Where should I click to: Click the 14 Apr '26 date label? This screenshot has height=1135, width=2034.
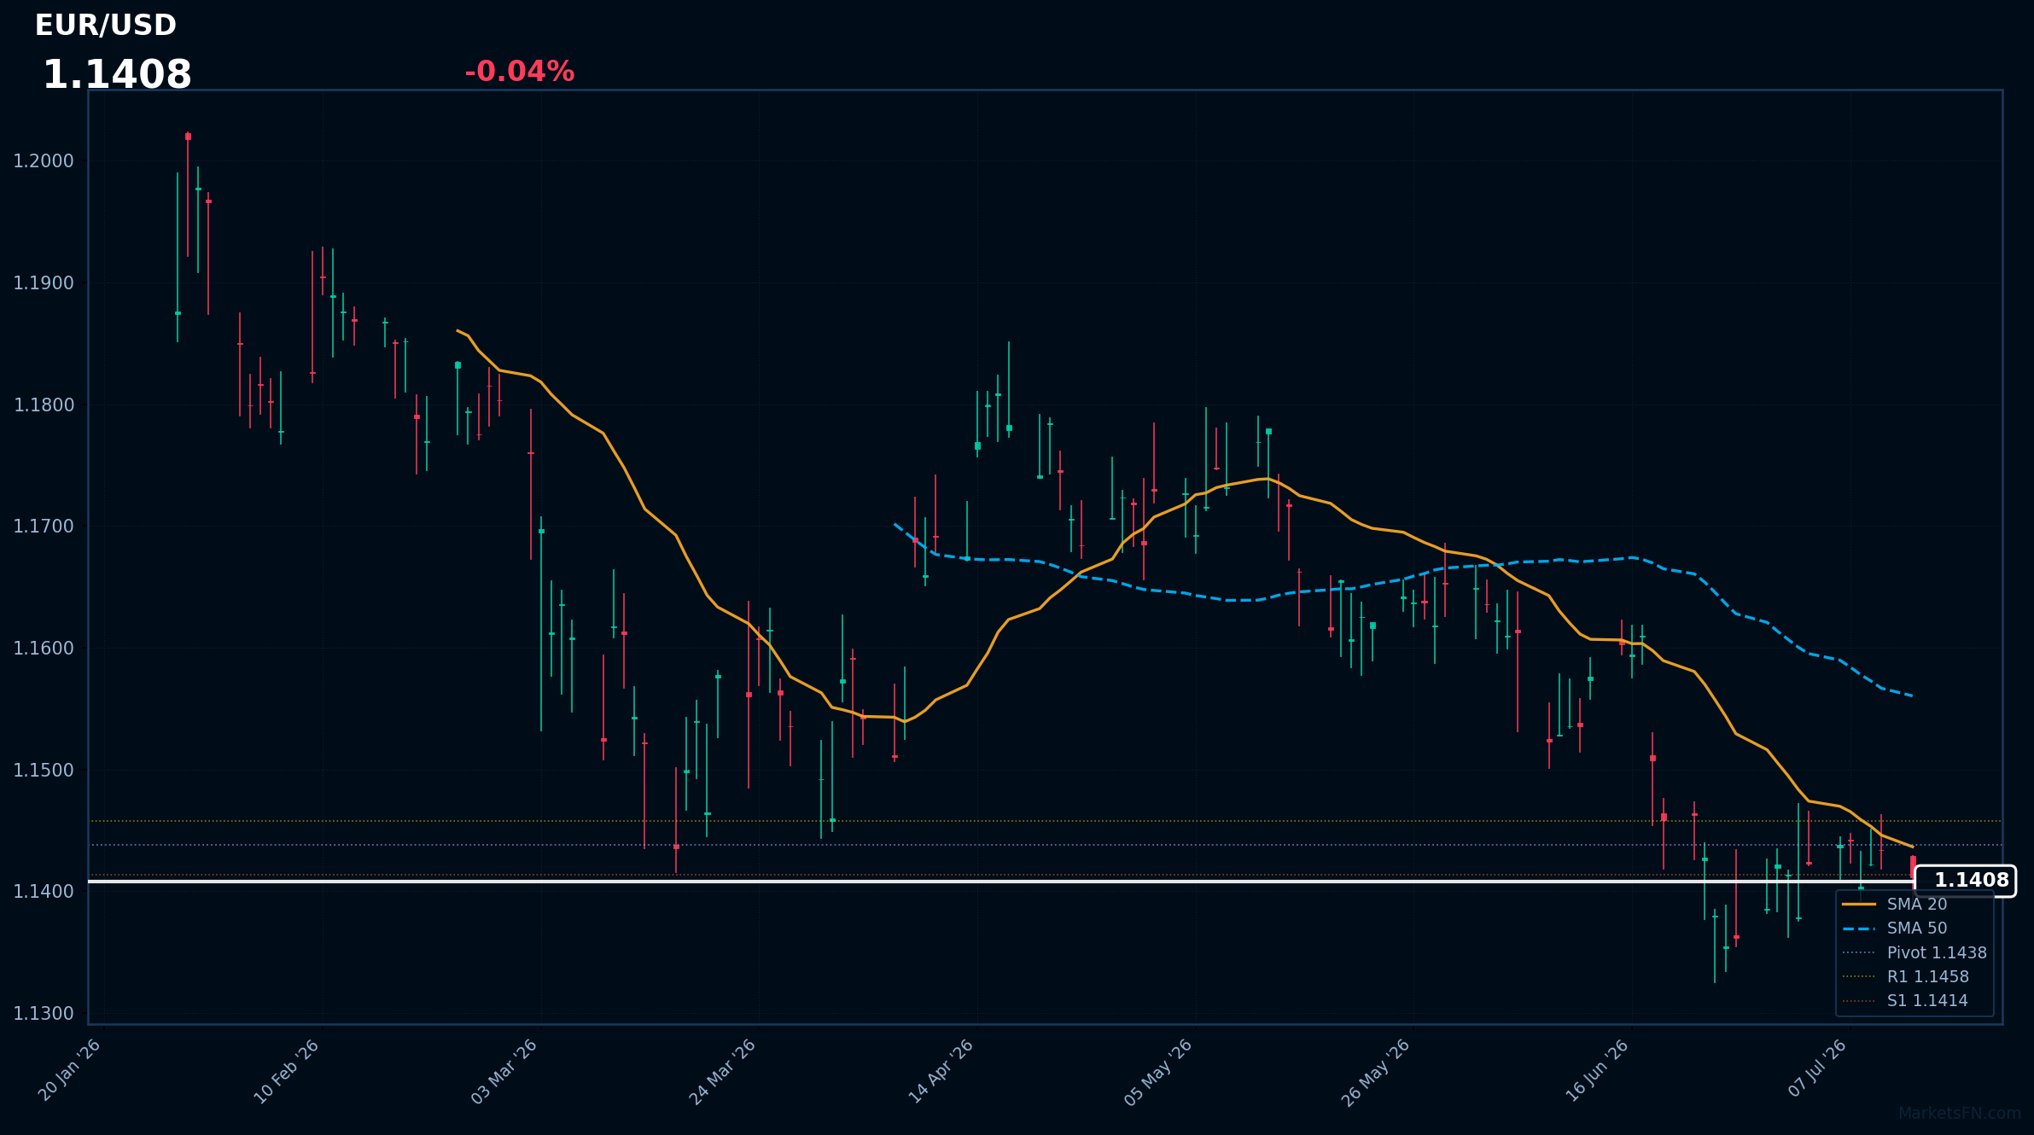point(941,1071)
